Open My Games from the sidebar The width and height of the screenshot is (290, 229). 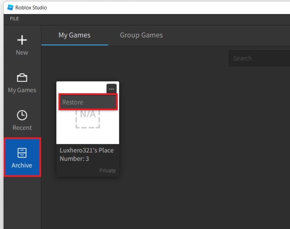coord(22,83)
